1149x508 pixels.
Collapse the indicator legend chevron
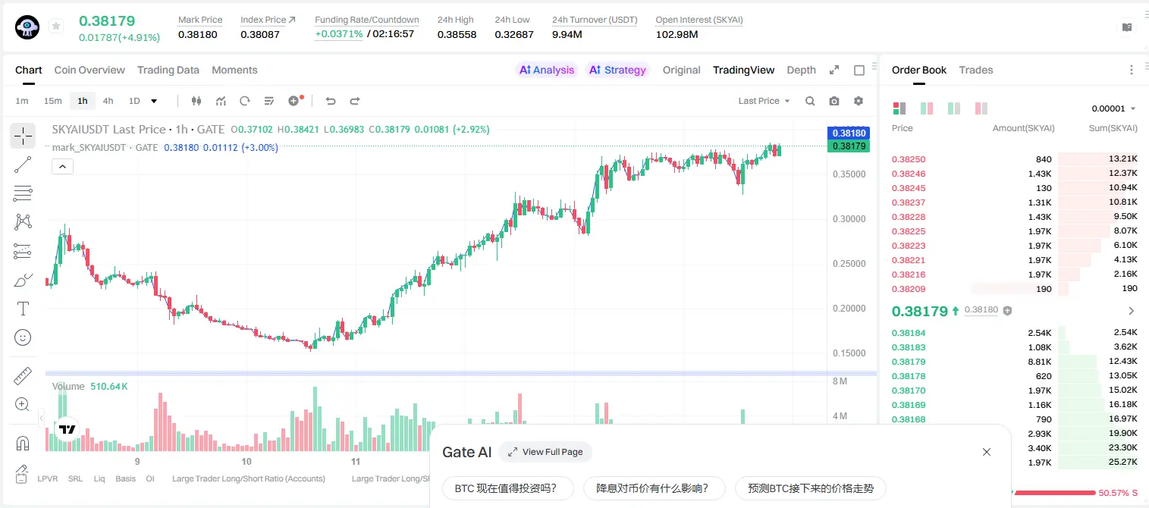click(62, 166)
